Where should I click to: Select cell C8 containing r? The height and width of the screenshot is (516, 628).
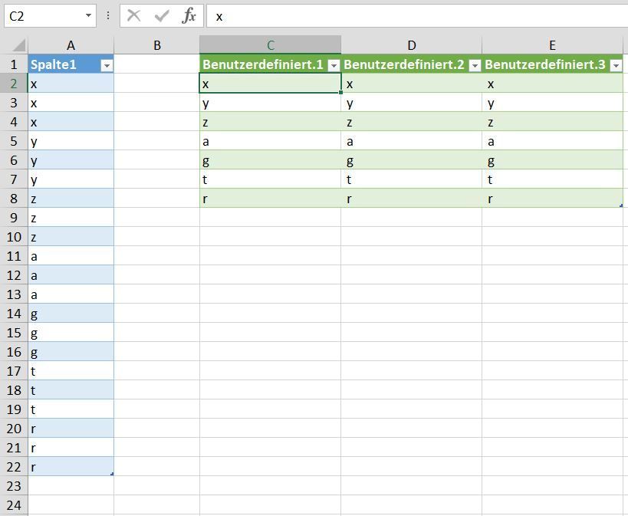(271, 199)
